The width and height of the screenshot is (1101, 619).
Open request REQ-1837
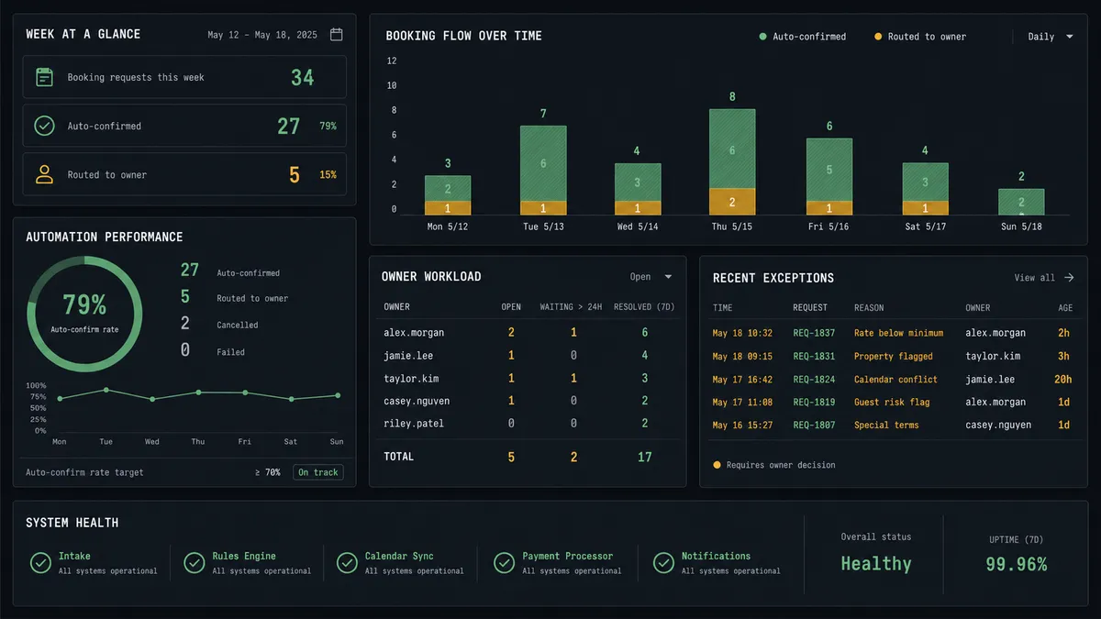tap(814, 333)
